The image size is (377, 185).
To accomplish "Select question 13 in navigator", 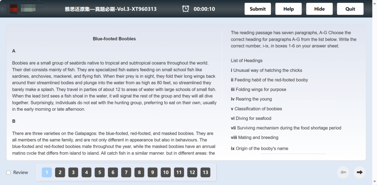I will click(205, 172).
